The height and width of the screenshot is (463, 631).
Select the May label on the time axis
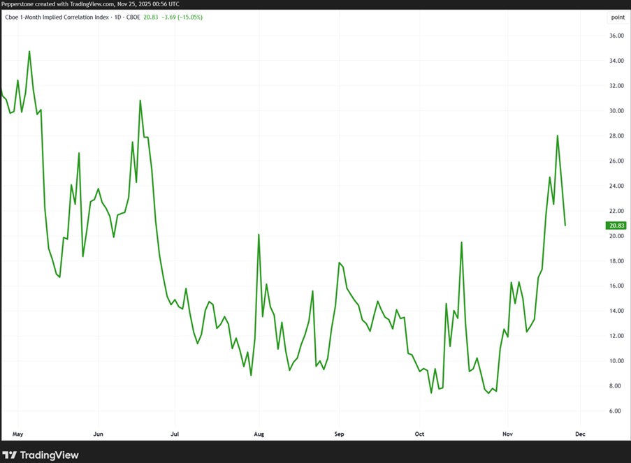pyautogui.click(x=17, y=434)
